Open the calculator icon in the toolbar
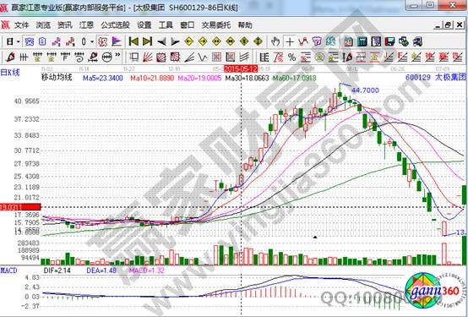 pyautogui.click(x=362, y=41)
